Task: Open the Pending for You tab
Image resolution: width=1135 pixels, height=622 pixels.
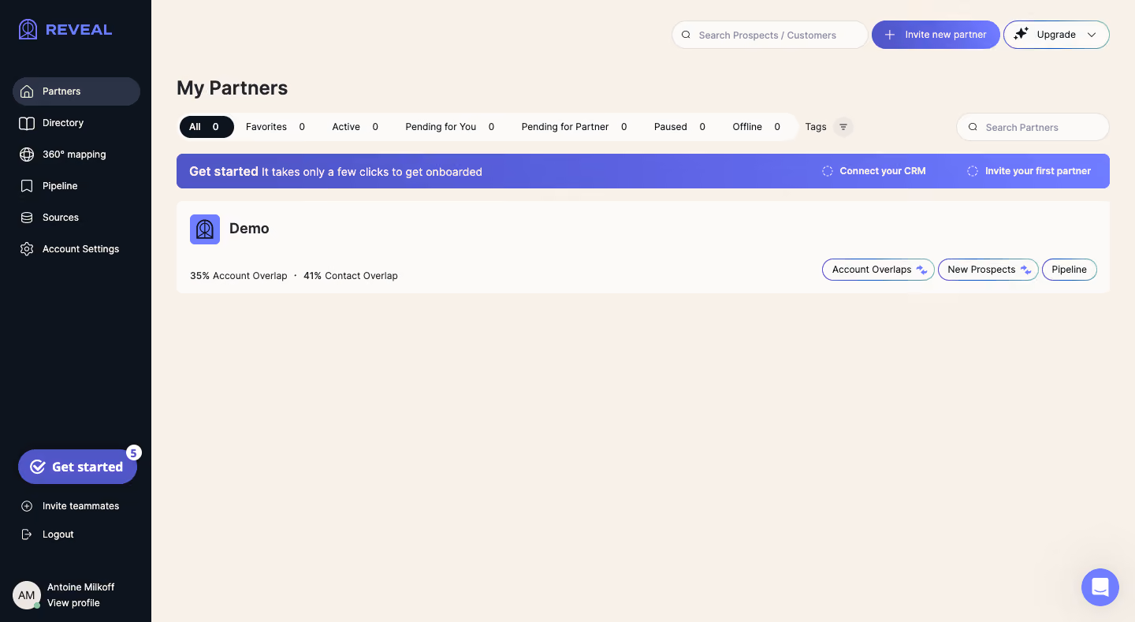Action: 450,127
